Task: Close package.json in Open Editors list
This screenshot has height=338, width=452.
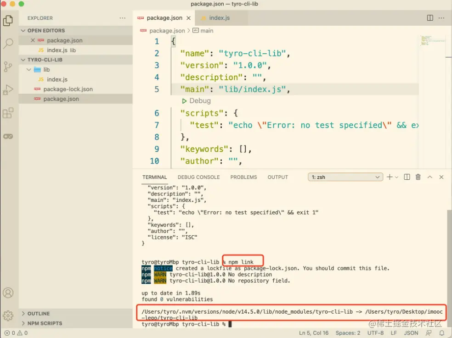Action: [x=33, y=40]
